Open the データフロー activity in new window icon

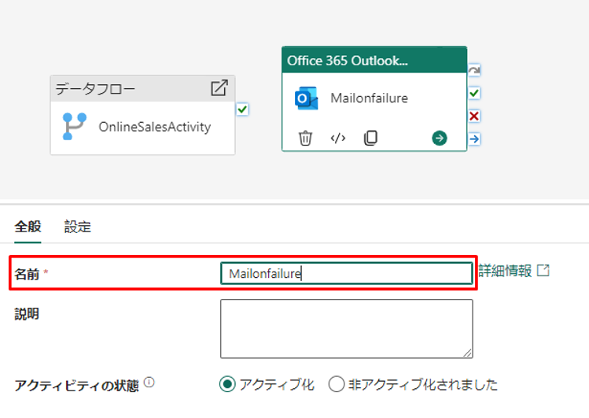(219, 88)
